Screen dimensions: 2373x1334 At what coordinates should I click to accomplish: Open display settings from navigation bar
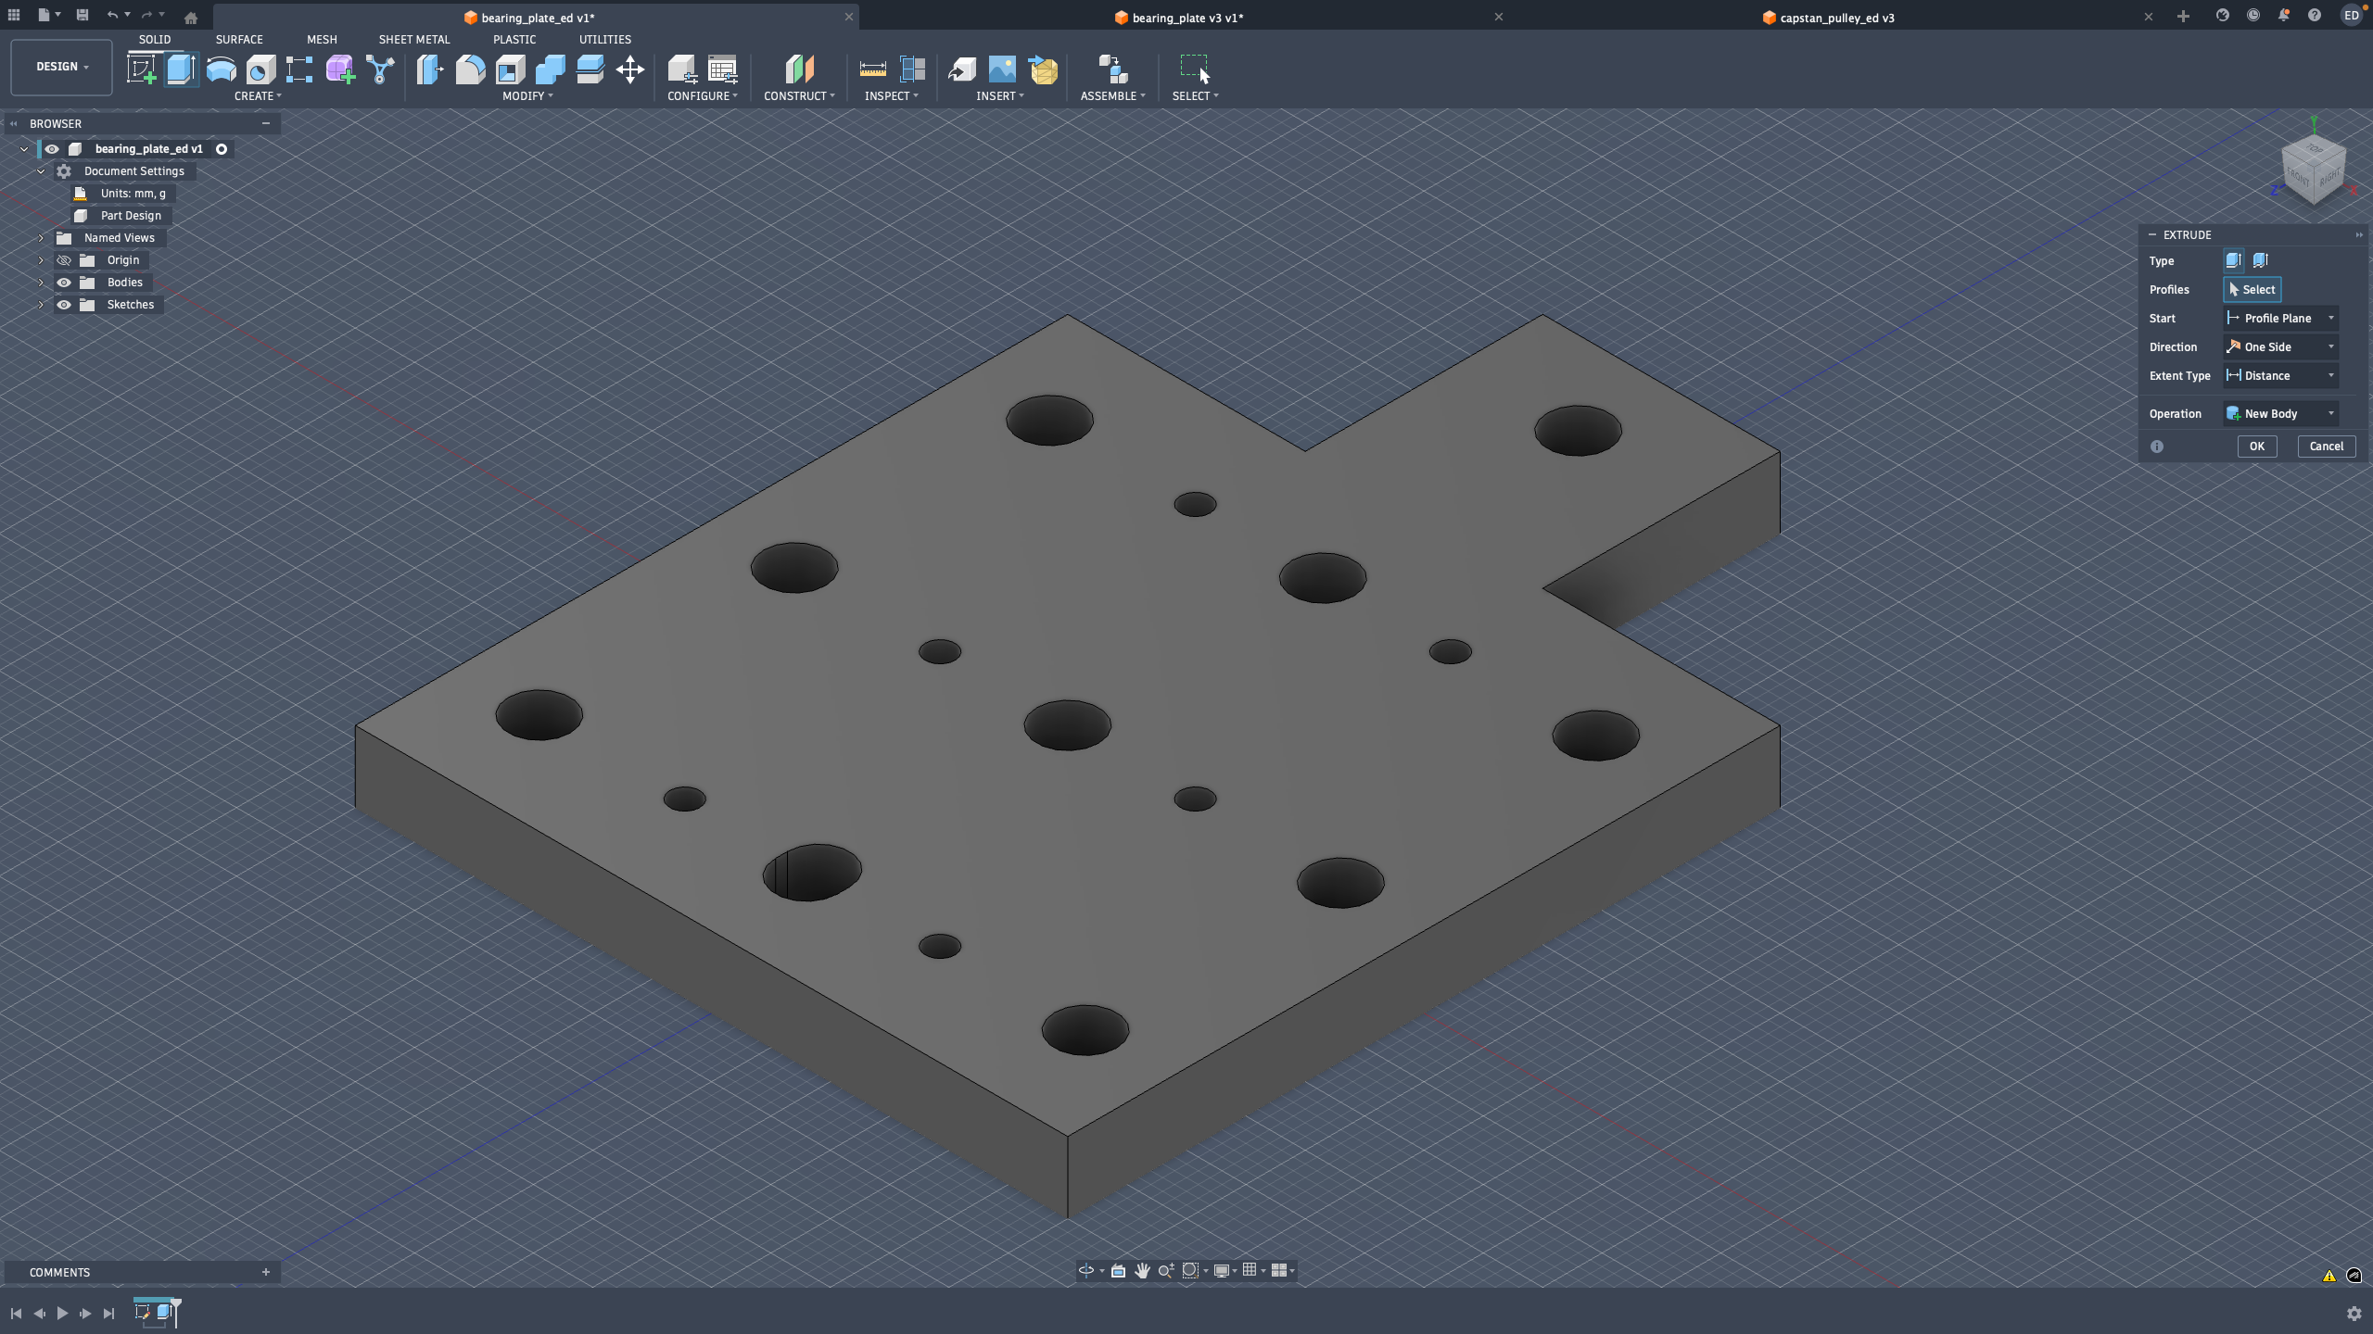1224,1270
